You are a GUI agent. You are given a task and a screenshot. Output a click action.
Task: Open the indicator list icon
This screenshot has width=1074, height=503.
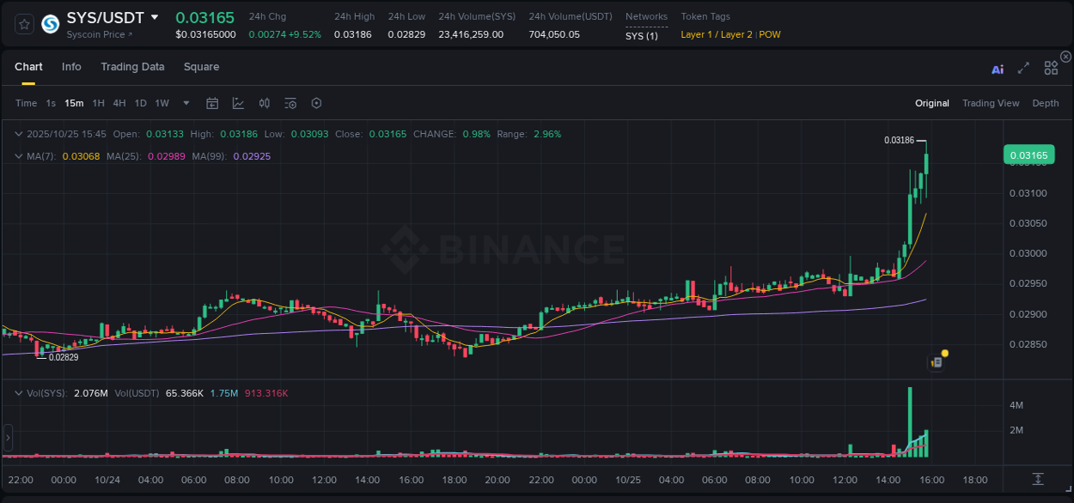click(x=290, y=103)
